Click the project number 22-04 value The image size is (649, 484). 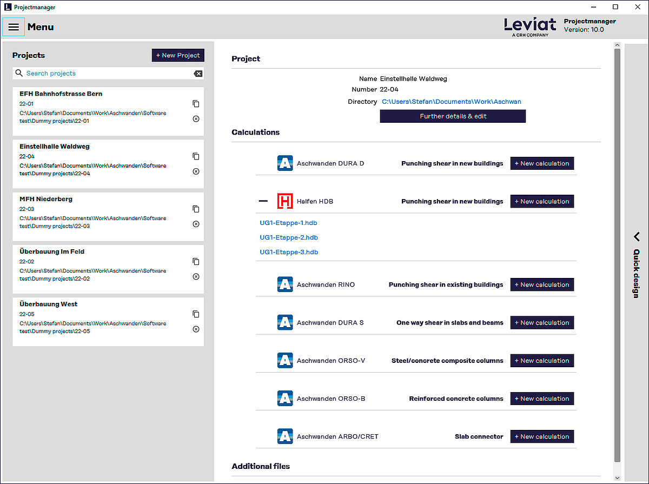(389, 89)
